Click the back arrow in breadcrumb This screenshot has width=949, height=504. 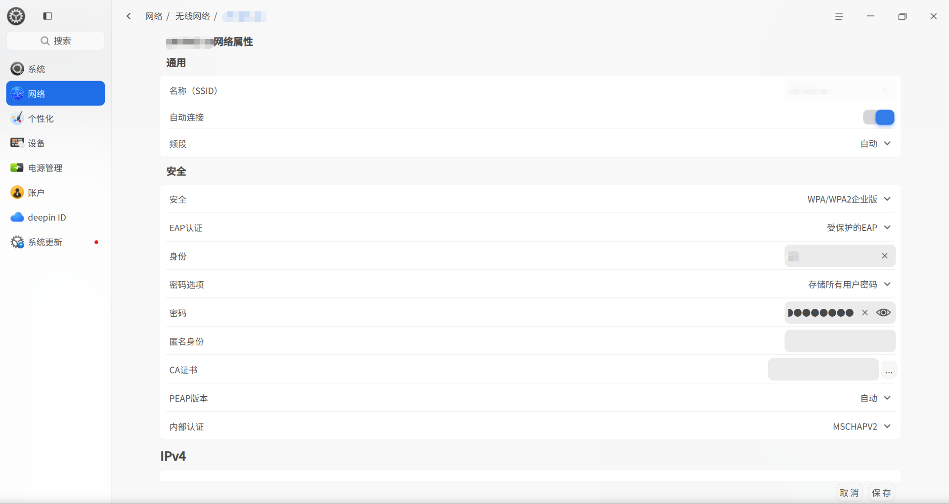click(x=129, y=16)
